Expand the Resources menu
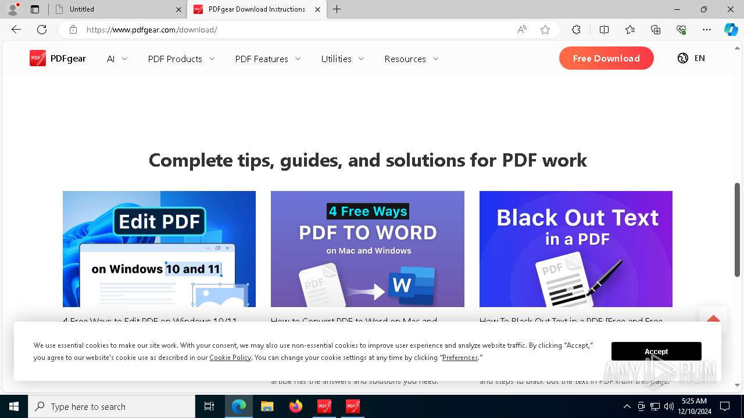This screenshot has width=744, height=418. coord(411,59)
